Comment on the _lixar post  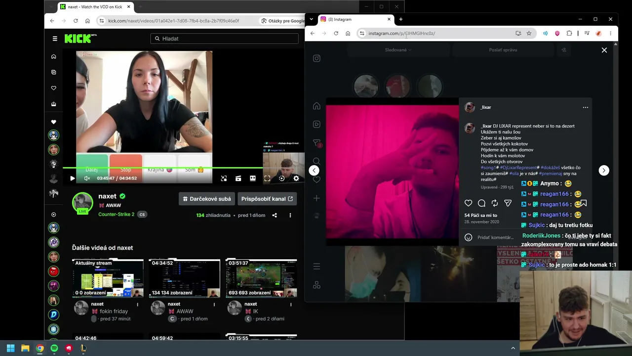481,203
